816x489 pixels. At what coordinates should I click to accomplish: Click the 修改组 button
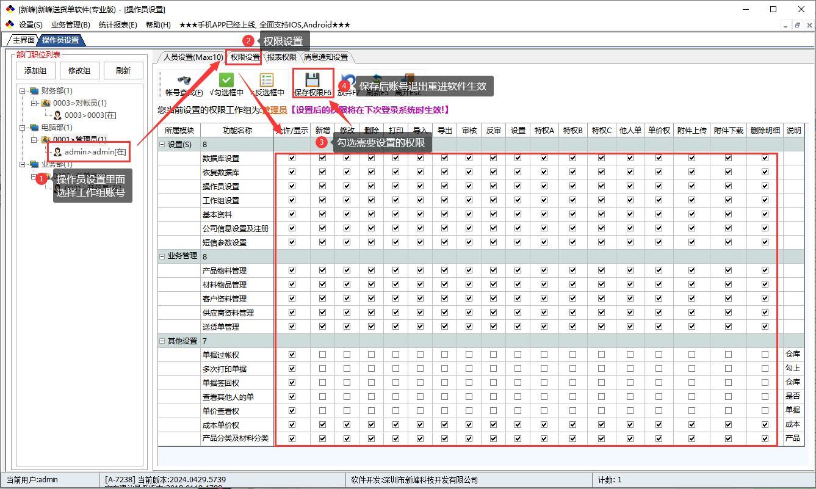pyautogui.click(x=79, y=70)
